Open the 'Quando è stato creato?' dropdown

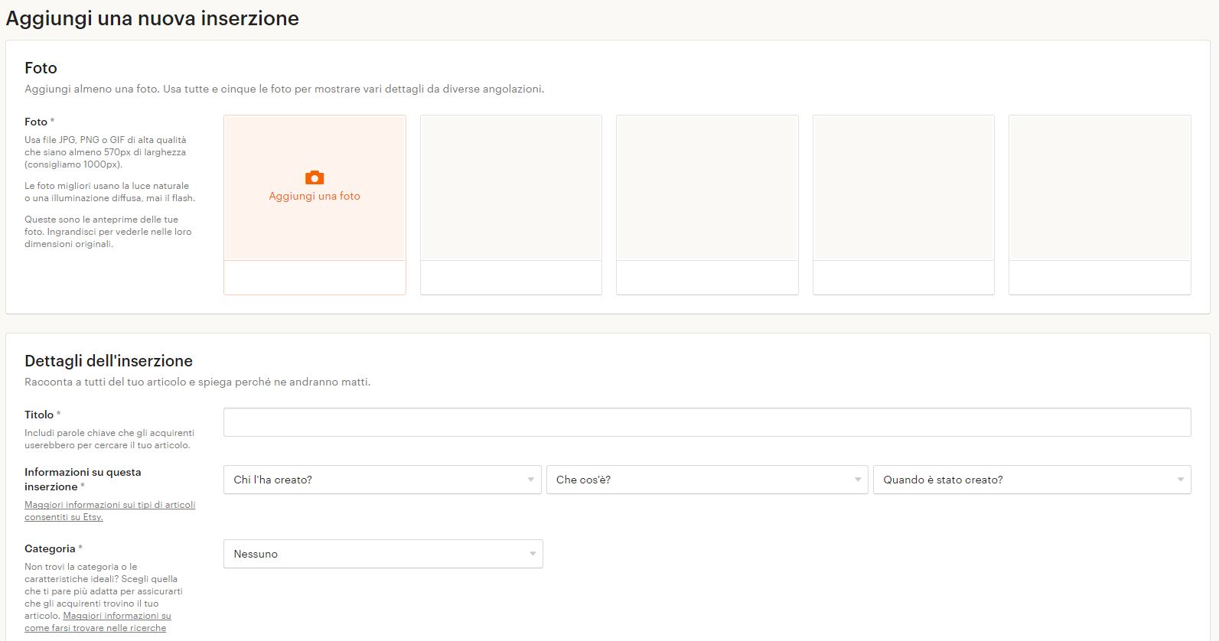pos(1032,480)
